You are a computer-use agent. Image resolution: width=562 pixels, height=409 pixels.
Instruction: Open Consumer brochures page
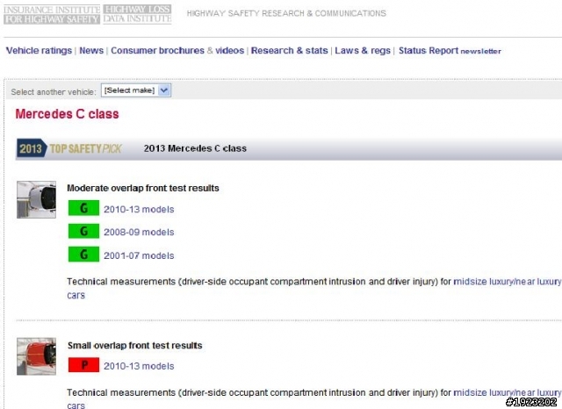157,51
